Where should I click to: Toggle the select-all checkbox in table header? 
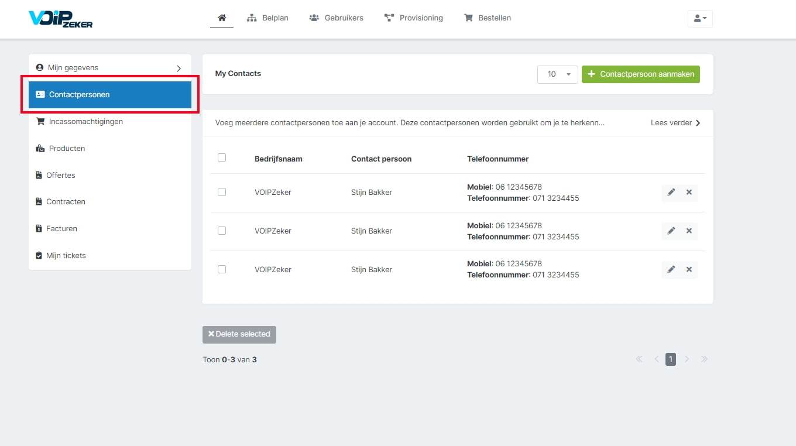click(x=222, y=157)
